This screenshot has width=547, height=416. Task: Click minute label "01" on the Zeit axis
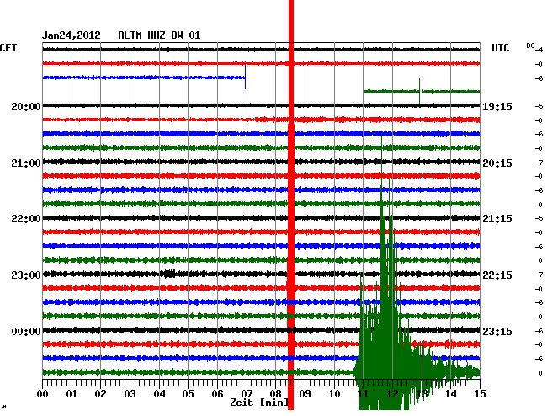(72, 394)
